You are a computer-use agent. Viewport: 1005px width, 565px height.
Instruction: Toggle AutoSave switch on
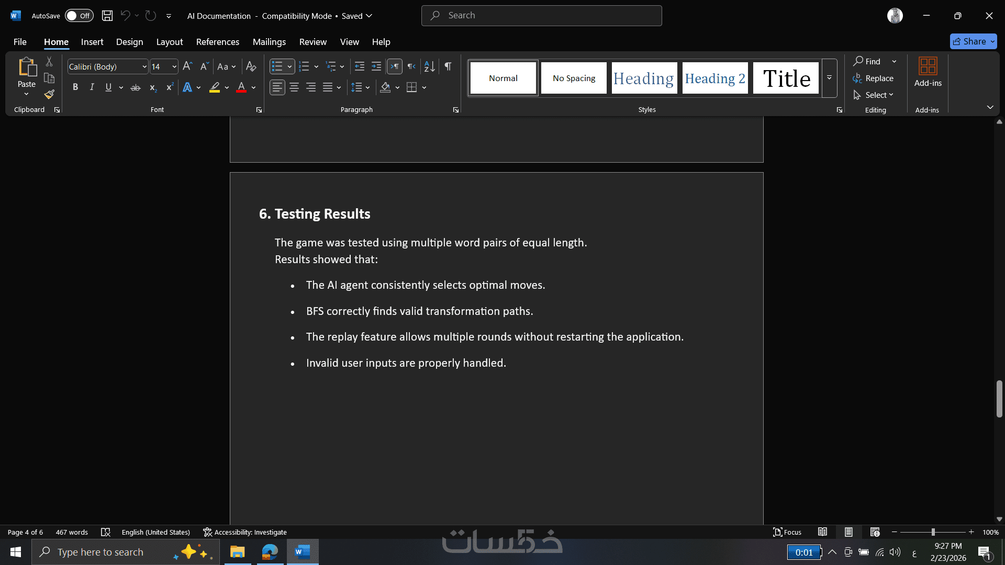tap(79, 16)
